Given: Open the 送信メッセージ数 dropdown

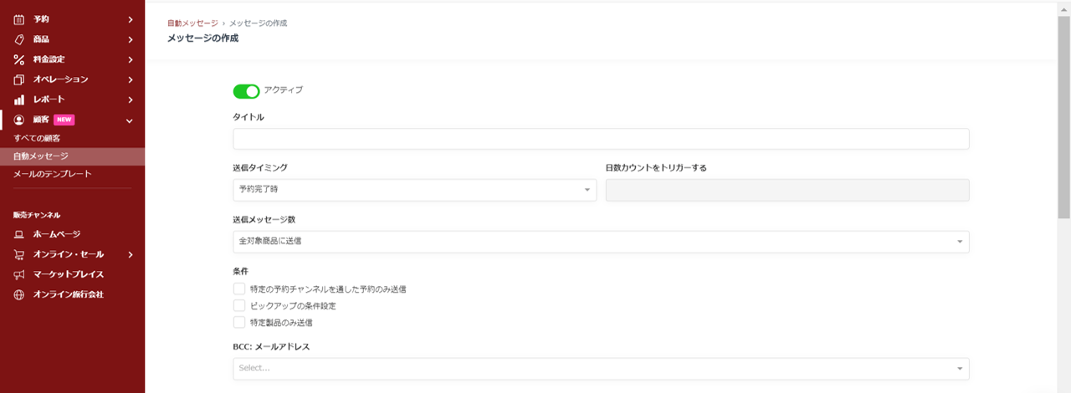Looking at the screenshot, I should pyautogui.click(x=600, y=242).
